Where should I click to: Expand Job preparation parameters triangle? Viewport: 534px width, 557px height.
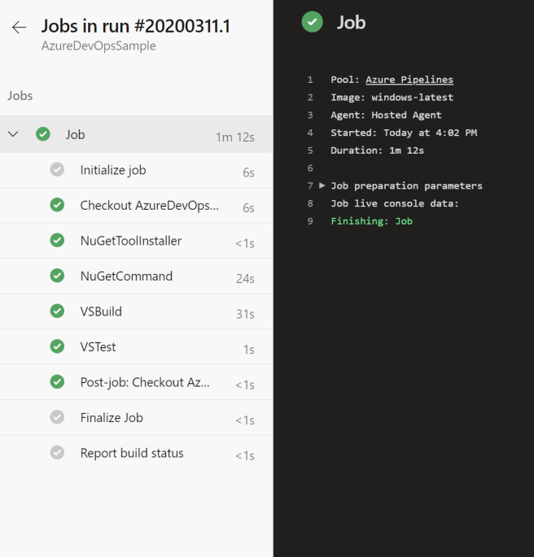click(x=322, y=185)
